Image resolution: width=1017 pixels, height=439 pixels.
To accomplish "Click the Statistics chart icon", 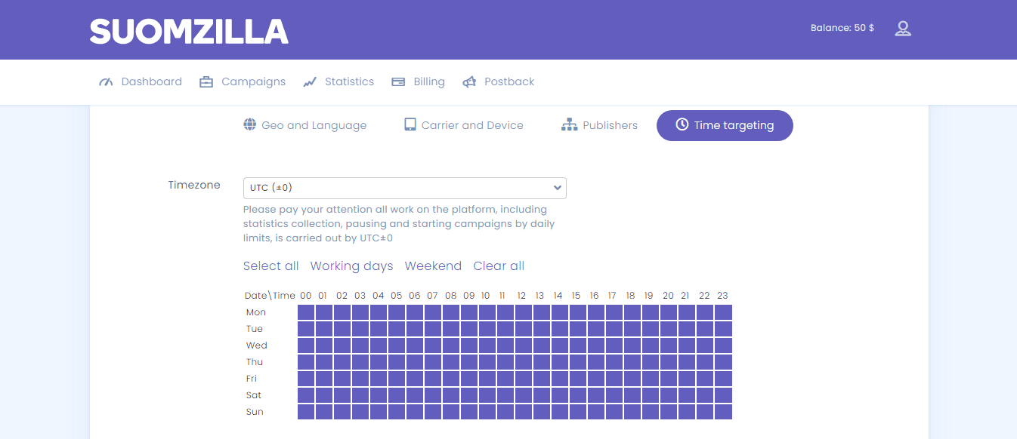I will [x=310, y=81].
